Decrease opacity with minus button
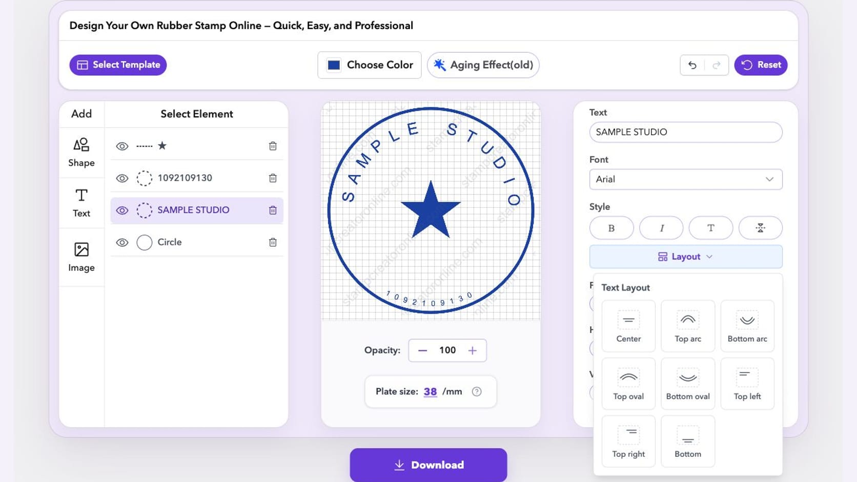Image resolution: width=857 pixels, height=482 pixels. tap(422, 350)
